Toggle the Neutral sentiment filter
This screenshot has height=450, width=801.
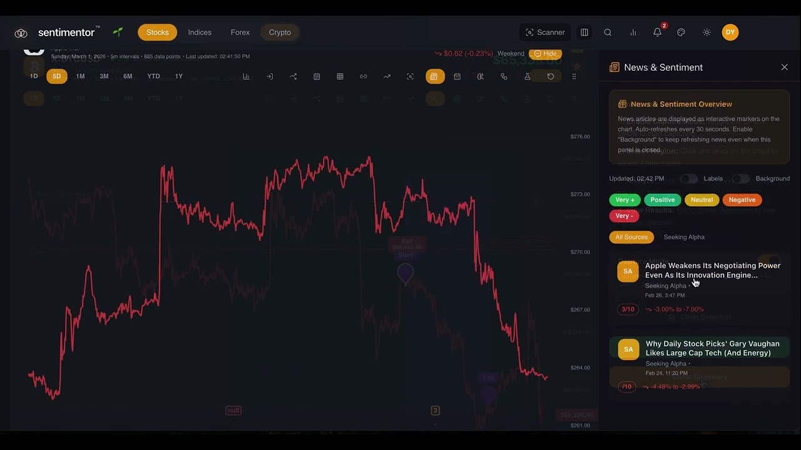[x=702, y=199]
